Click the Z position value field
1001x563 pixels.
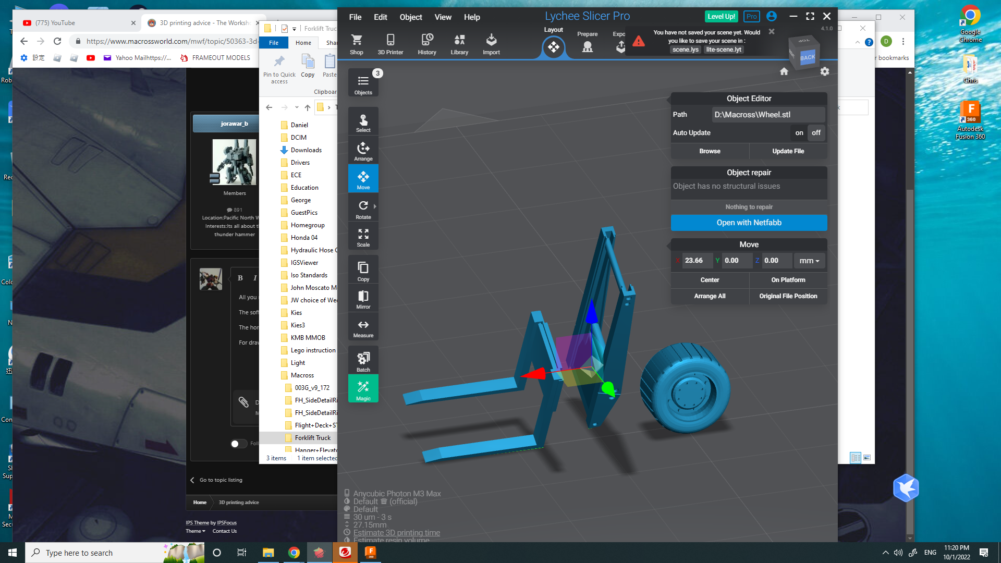click(777, 261)
